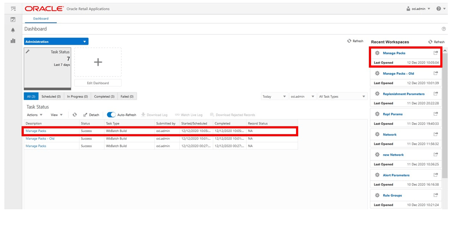This screenshot has height=226, width=454.
Task: Open the View menu
Action: click(57, 115)
